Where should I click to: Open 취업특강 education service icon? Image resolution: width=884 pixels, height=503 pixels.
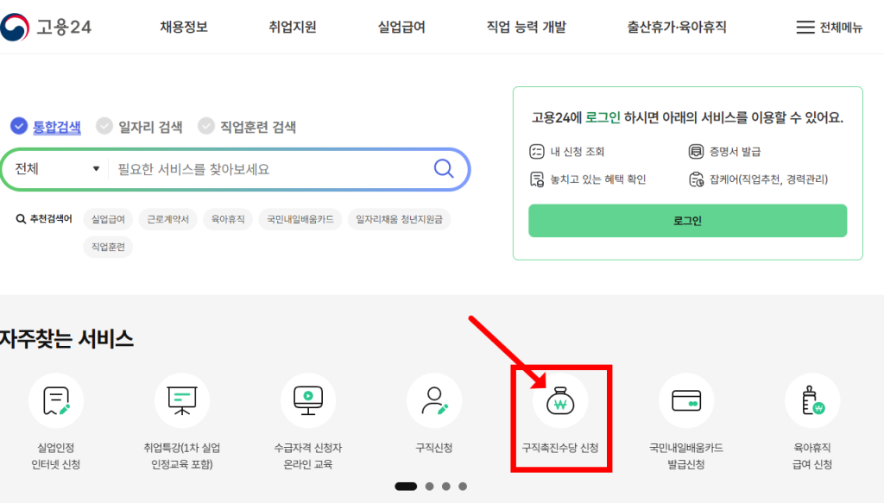(x=182, y=401)
